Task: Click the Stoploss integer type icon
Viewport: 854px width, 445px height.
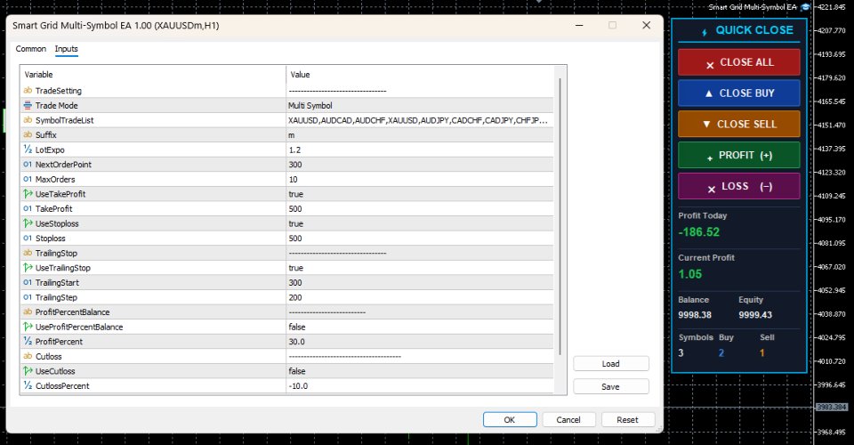Action: pyautogui.click(x=28, y=238)
